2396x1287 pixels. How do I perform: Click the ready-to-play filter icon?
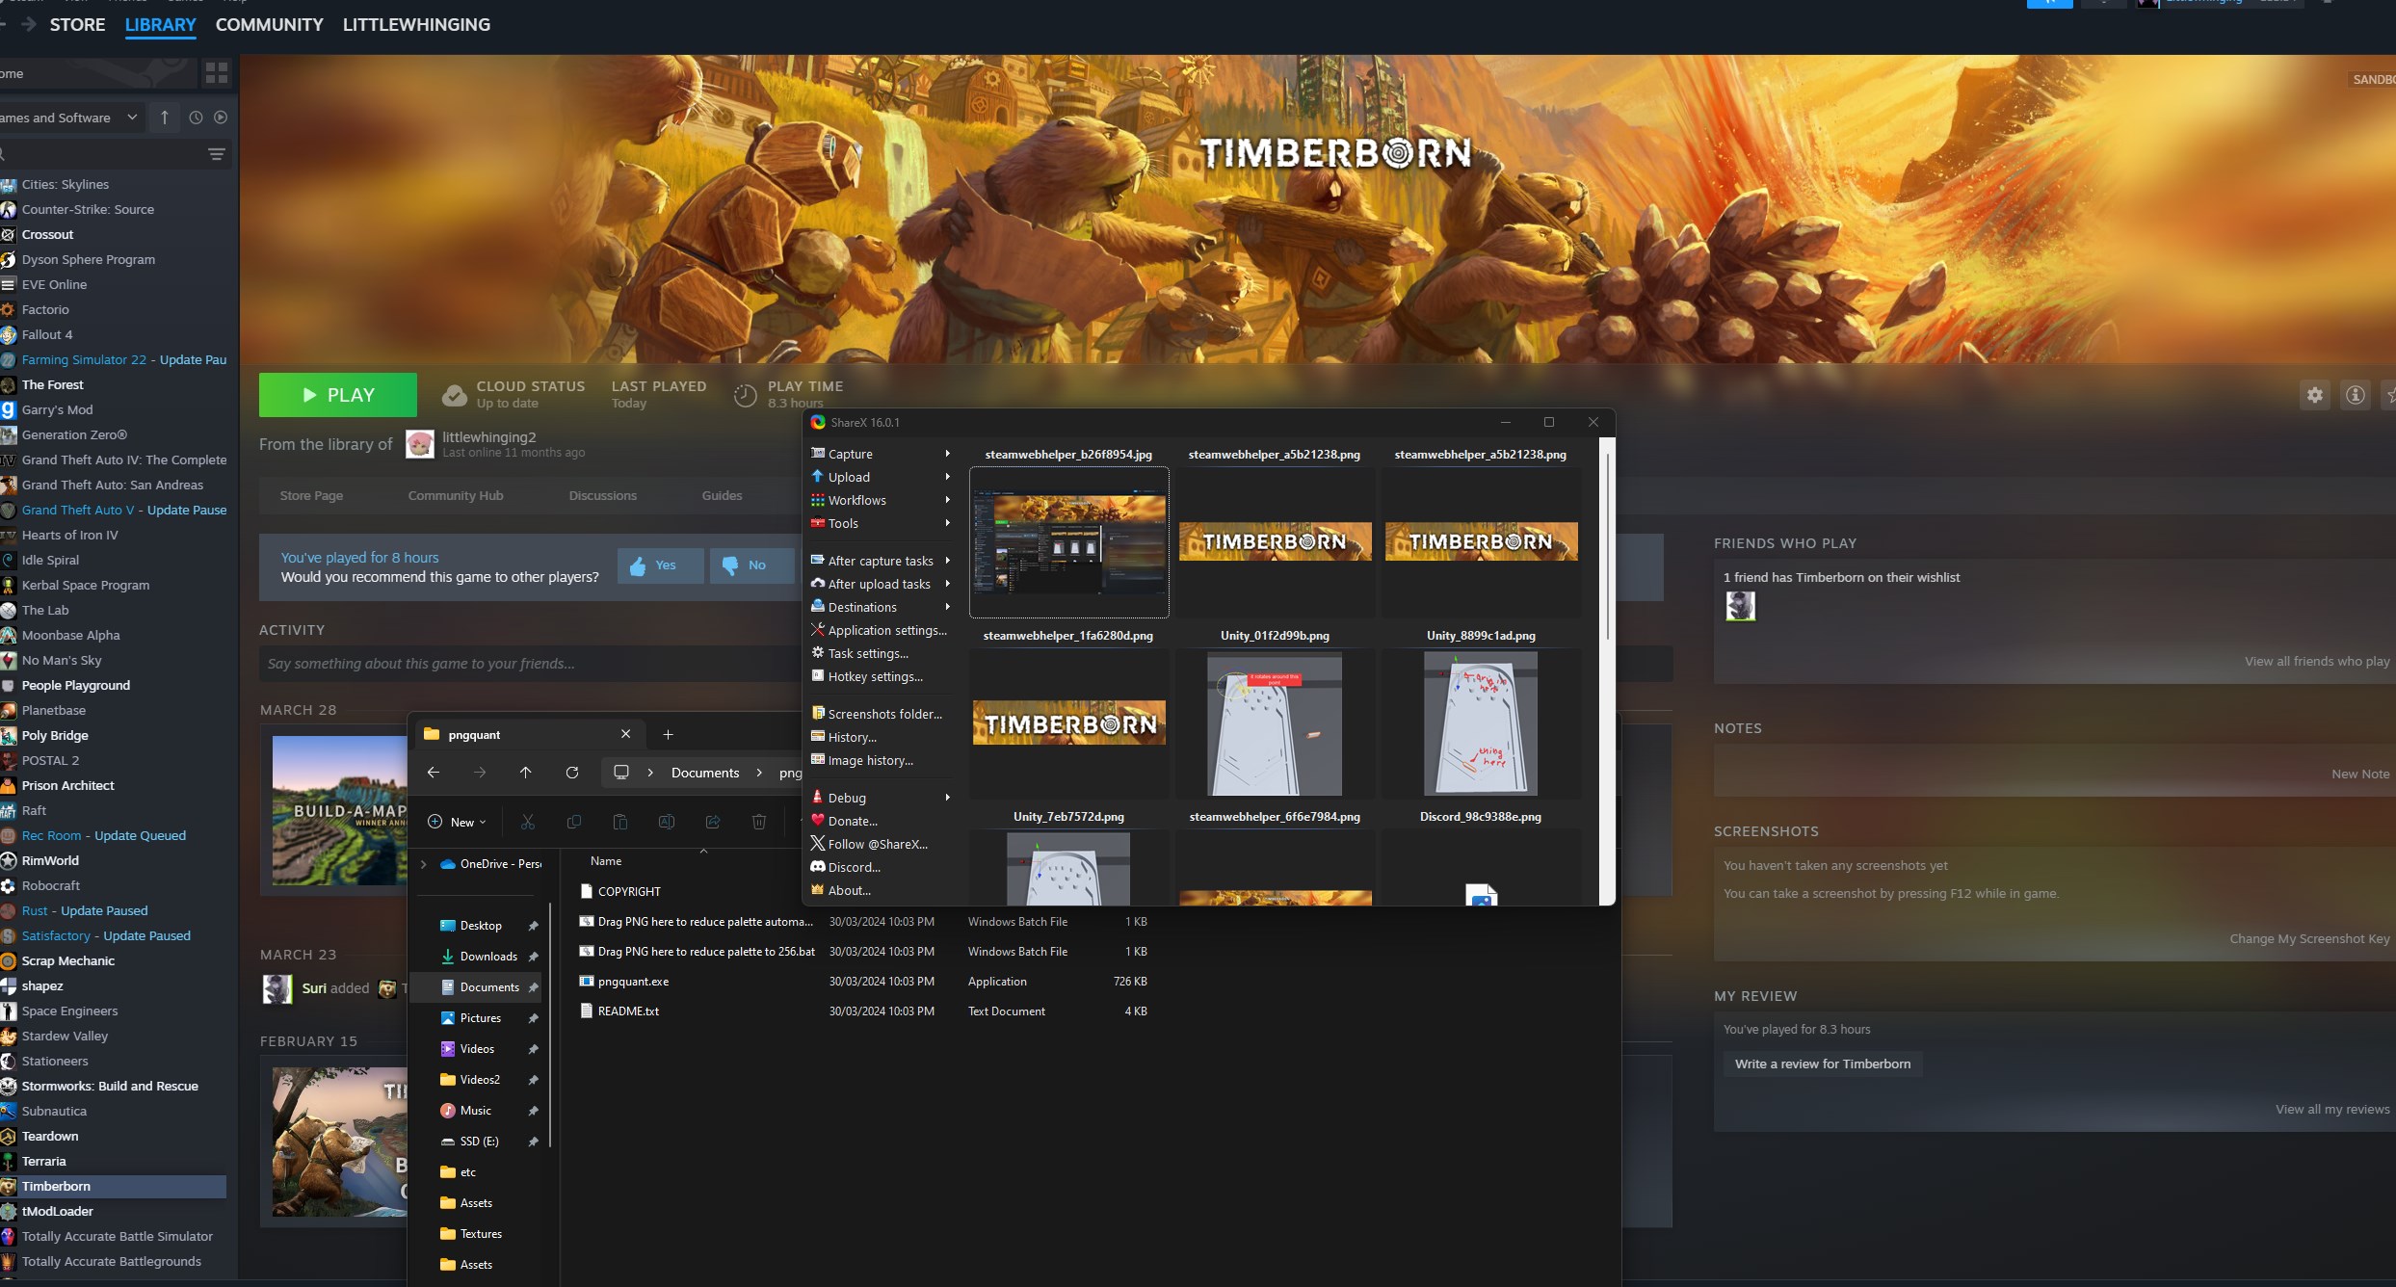[x=221, y=118]
